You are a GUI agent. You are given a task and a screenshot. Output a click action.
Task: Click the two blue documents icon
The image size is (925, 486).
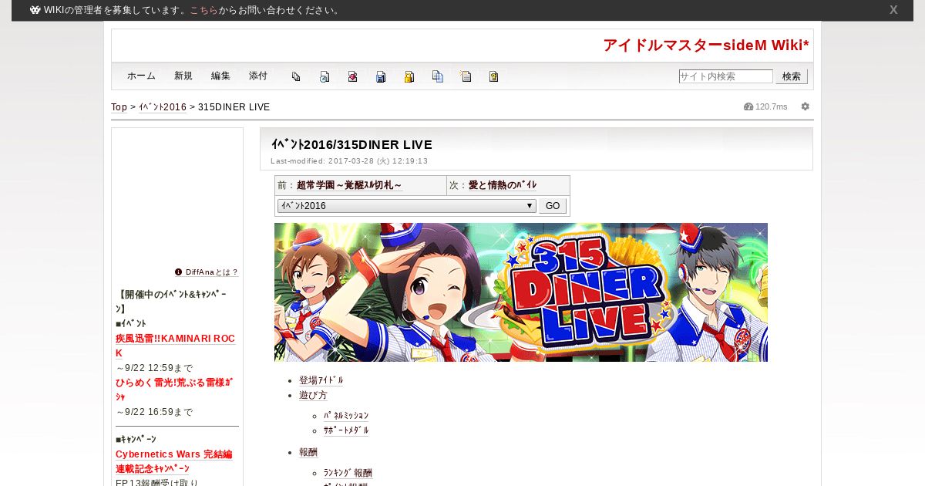pyautogui.click(x=438, y=76)
